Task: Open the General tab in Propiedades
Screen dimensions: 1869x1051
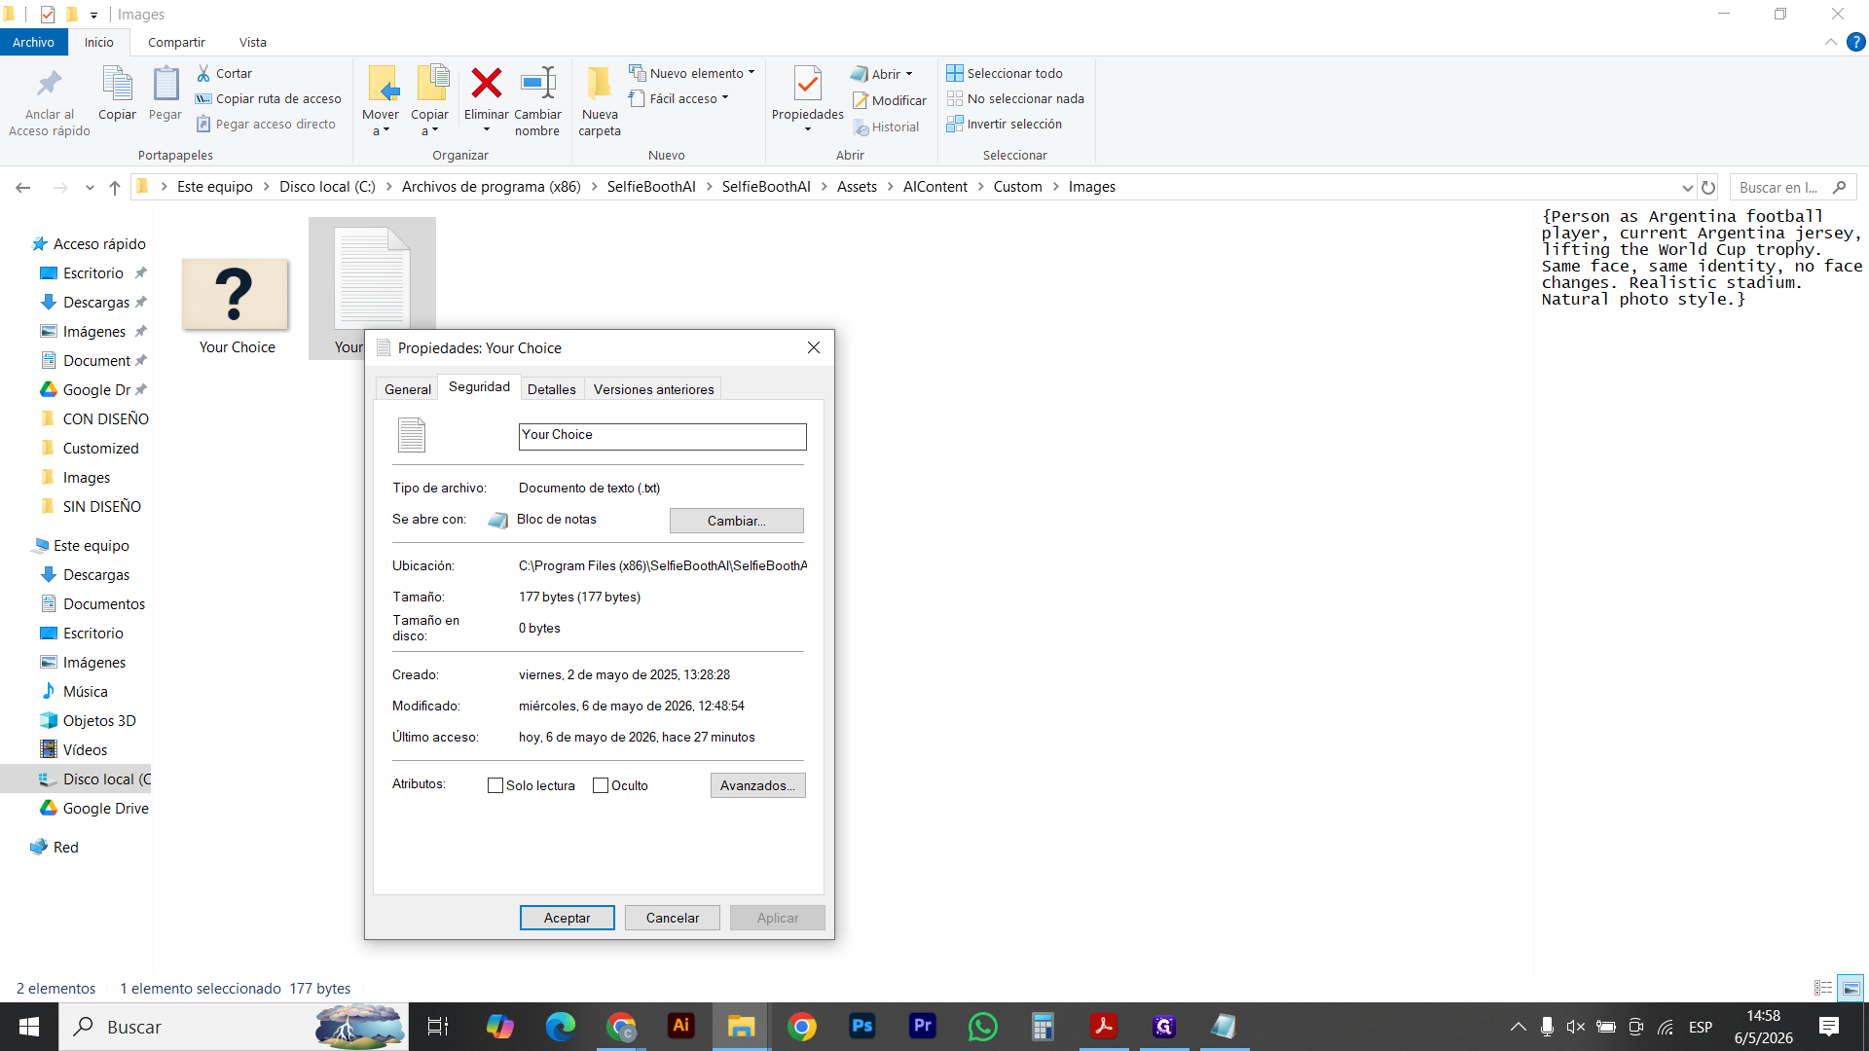Action: [x=407, y=389]
